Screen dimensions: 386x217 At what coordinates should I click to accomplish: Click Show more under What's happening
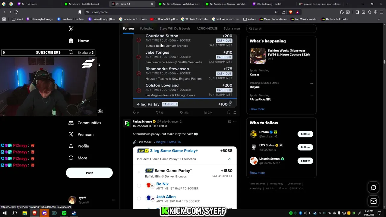tap(257, 109)
